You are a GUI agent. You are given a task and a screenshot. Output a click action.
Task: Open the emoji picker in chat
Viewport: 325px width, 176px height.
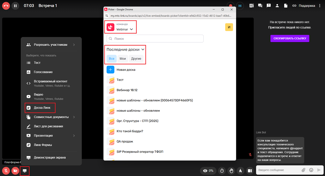311,170
